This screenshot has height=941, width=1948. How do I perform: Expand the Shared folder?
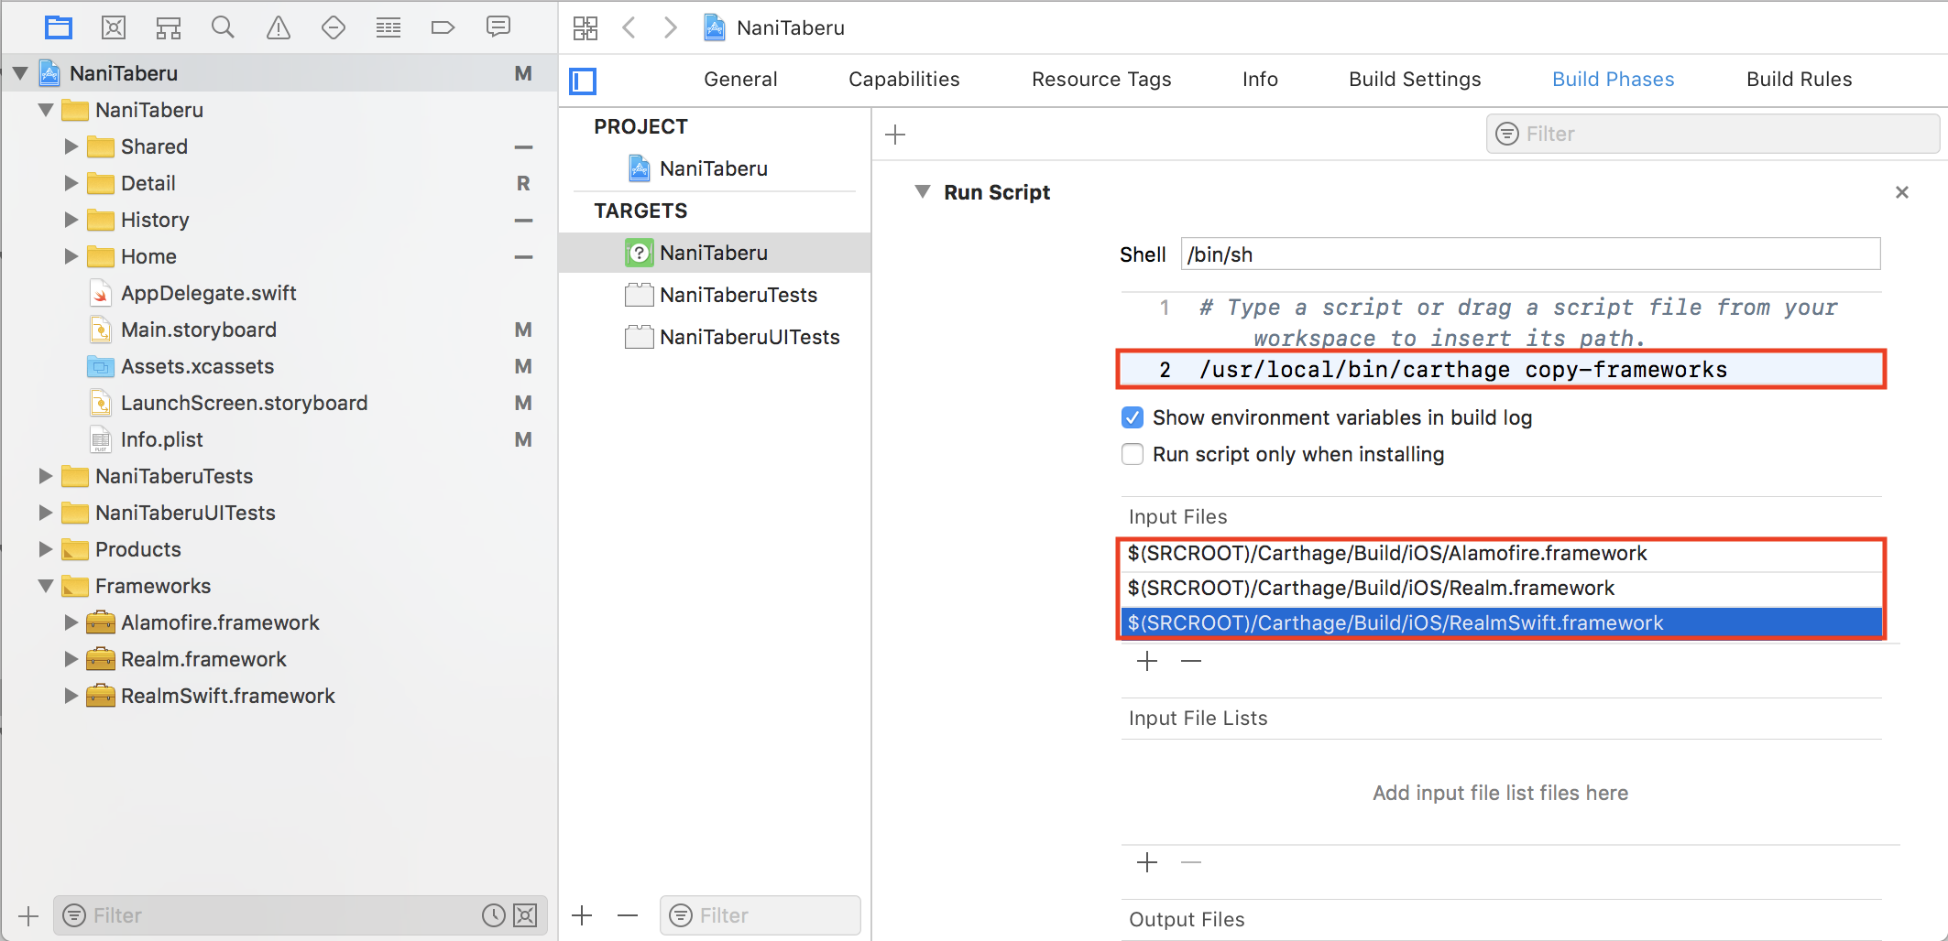tap(71, 146)
